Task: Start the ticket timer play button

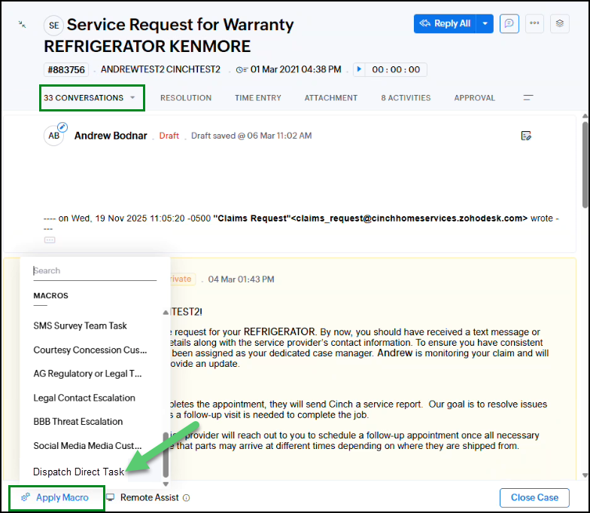Action: 360,69
